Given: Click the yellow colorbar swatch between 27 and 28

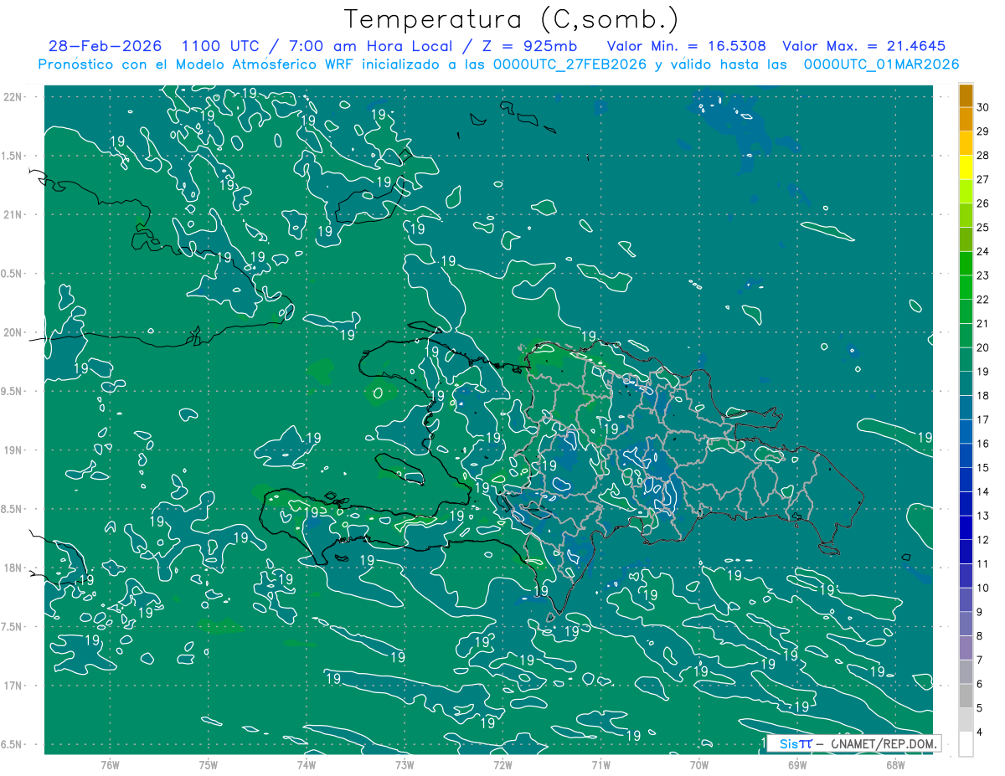Looking at the screenshot, I should point(966,167).
